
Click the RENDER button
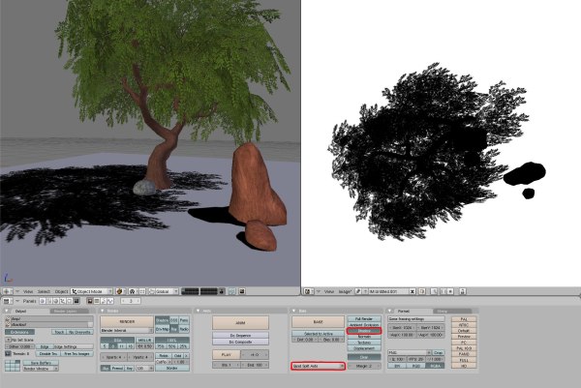[x=127, y=321]
